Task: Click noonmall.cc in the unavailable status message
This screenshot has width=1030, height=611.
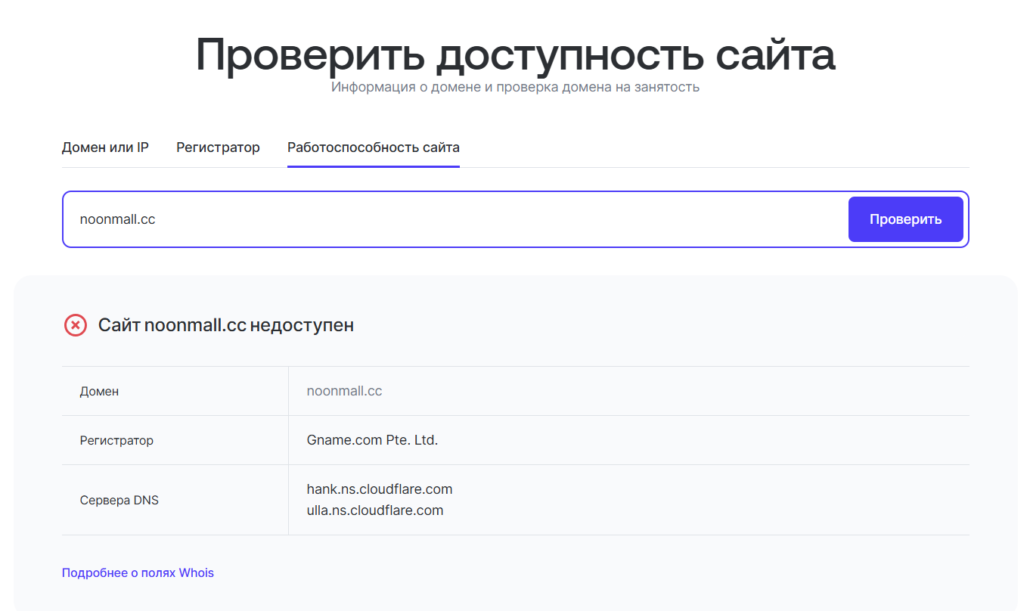Action: tap(195, 326)
